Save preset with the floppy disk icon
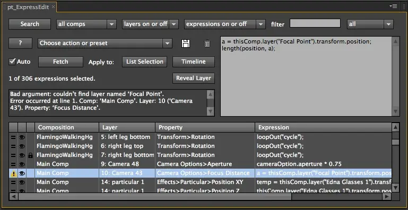 click(186, 43)
